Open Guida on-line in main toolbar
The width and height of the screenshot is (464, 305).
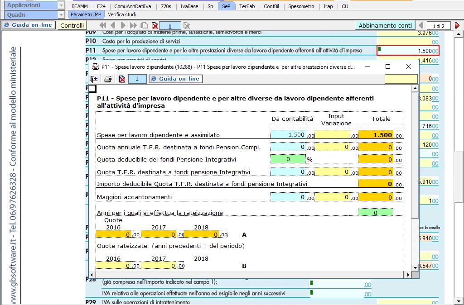29,25
